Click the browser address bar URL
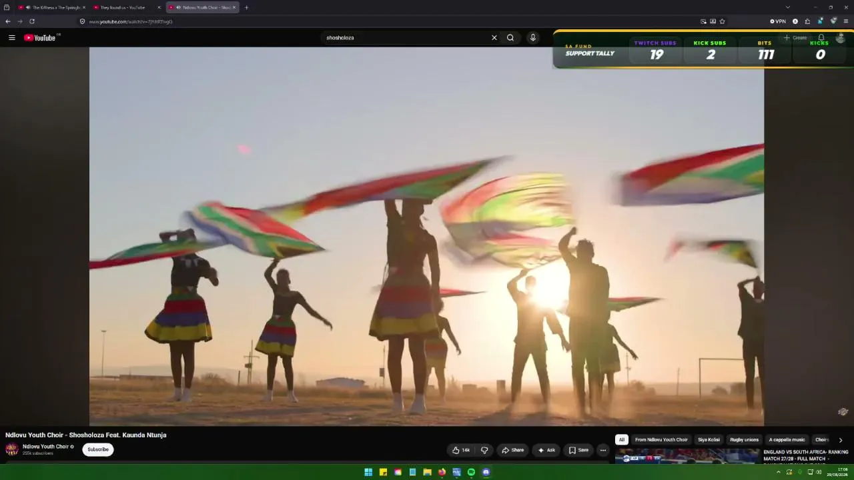Viewport: 854px width, 480px height. point(131,21)
